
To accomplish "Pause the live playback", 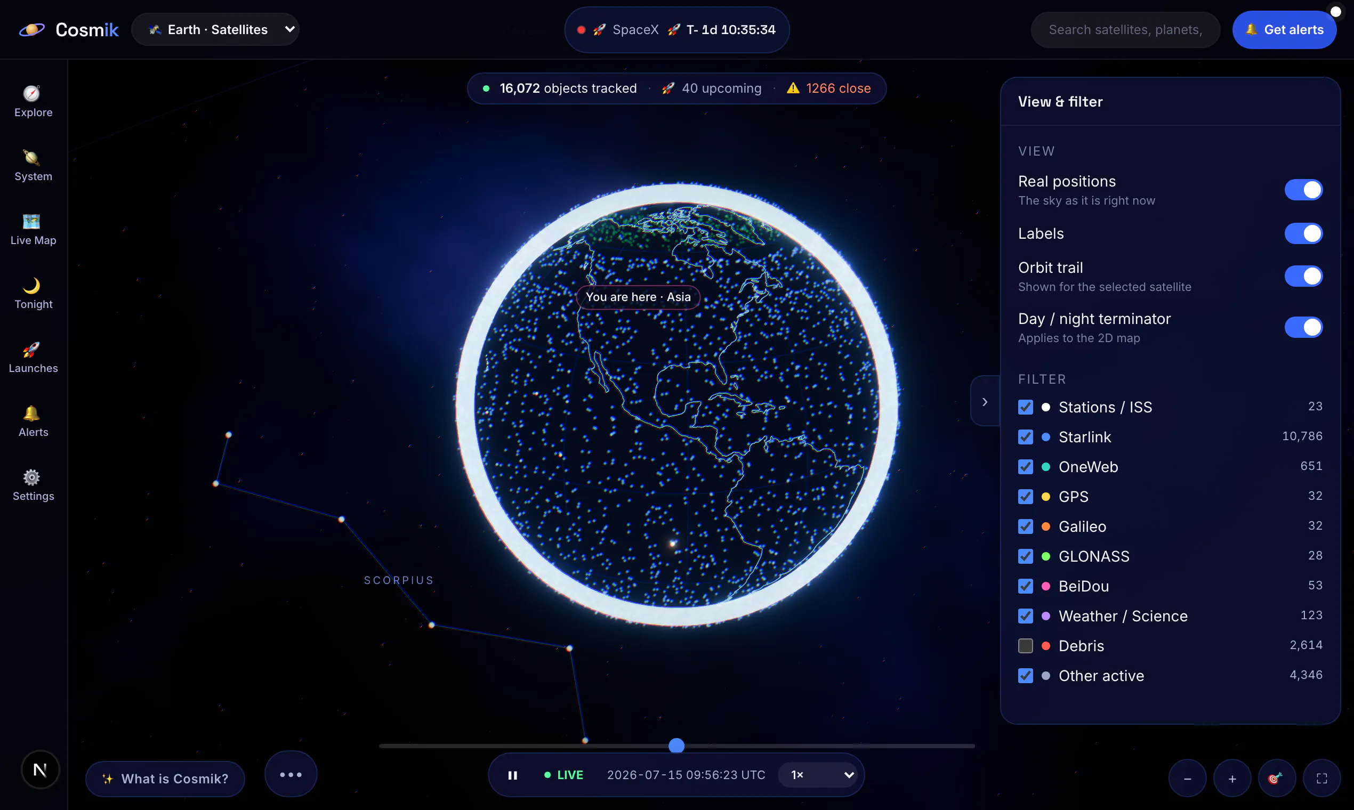I will [512, 775].
